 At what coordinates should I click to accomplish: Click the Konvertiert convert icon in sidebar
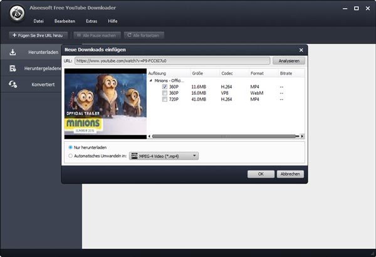point(13,84)
